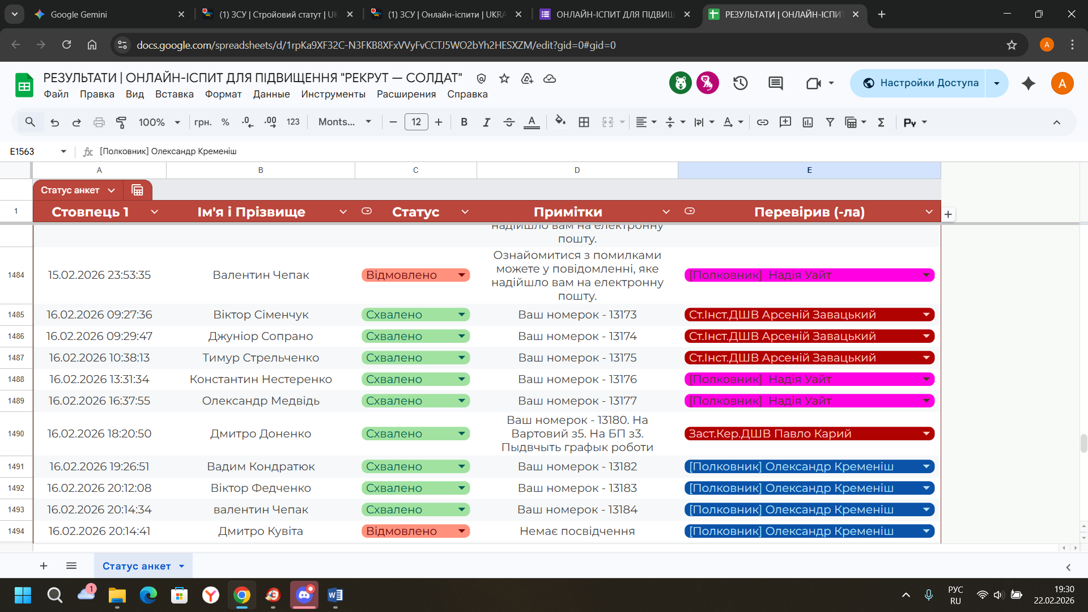
Task: Open the Данные menu
Action: (x=271, y=94)
